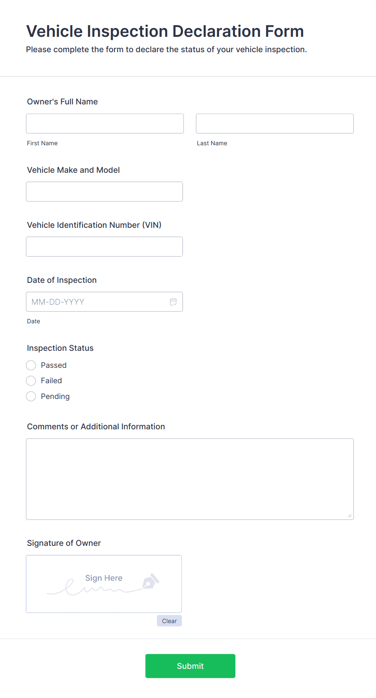Click the Sign Here signature pad

(x=104, y=584)
